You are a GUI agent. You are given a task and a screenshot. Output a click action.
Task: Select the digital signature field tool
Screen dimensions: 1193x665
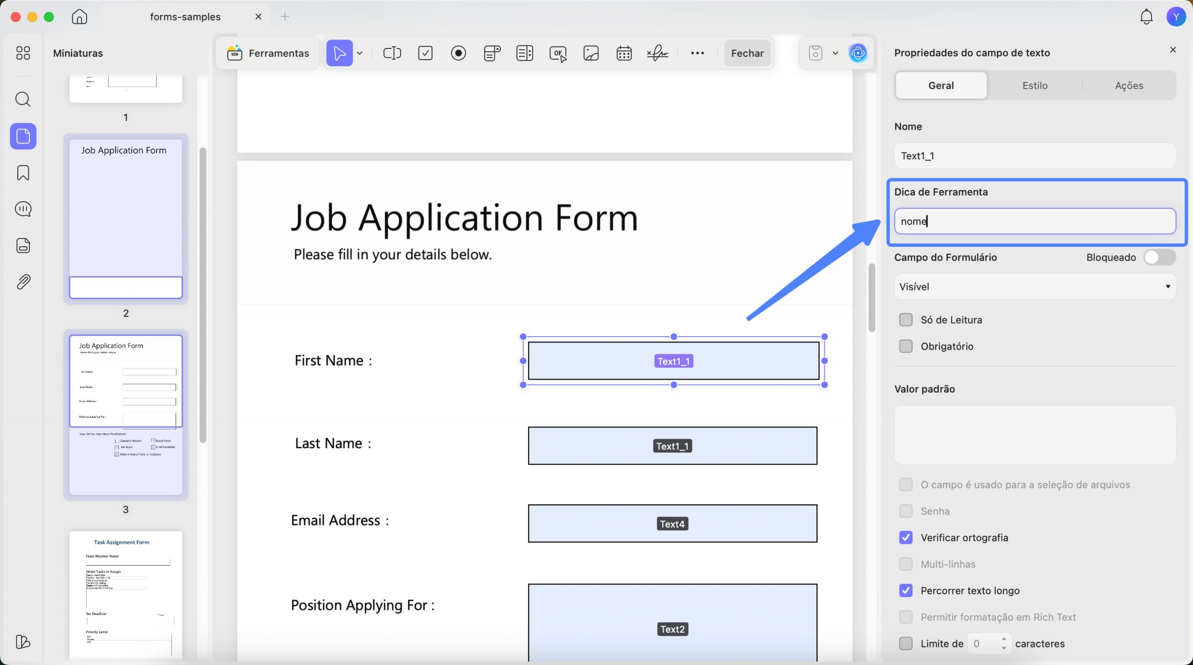[658, 53]
